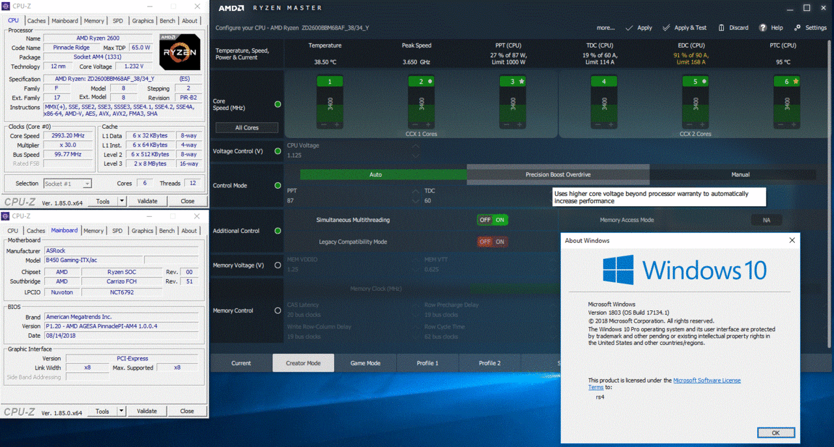This screenshot has height=447, width=834.
Task: Click the ASRock manufacturer field
Action: pyautogui.click(x=121, y=251)
